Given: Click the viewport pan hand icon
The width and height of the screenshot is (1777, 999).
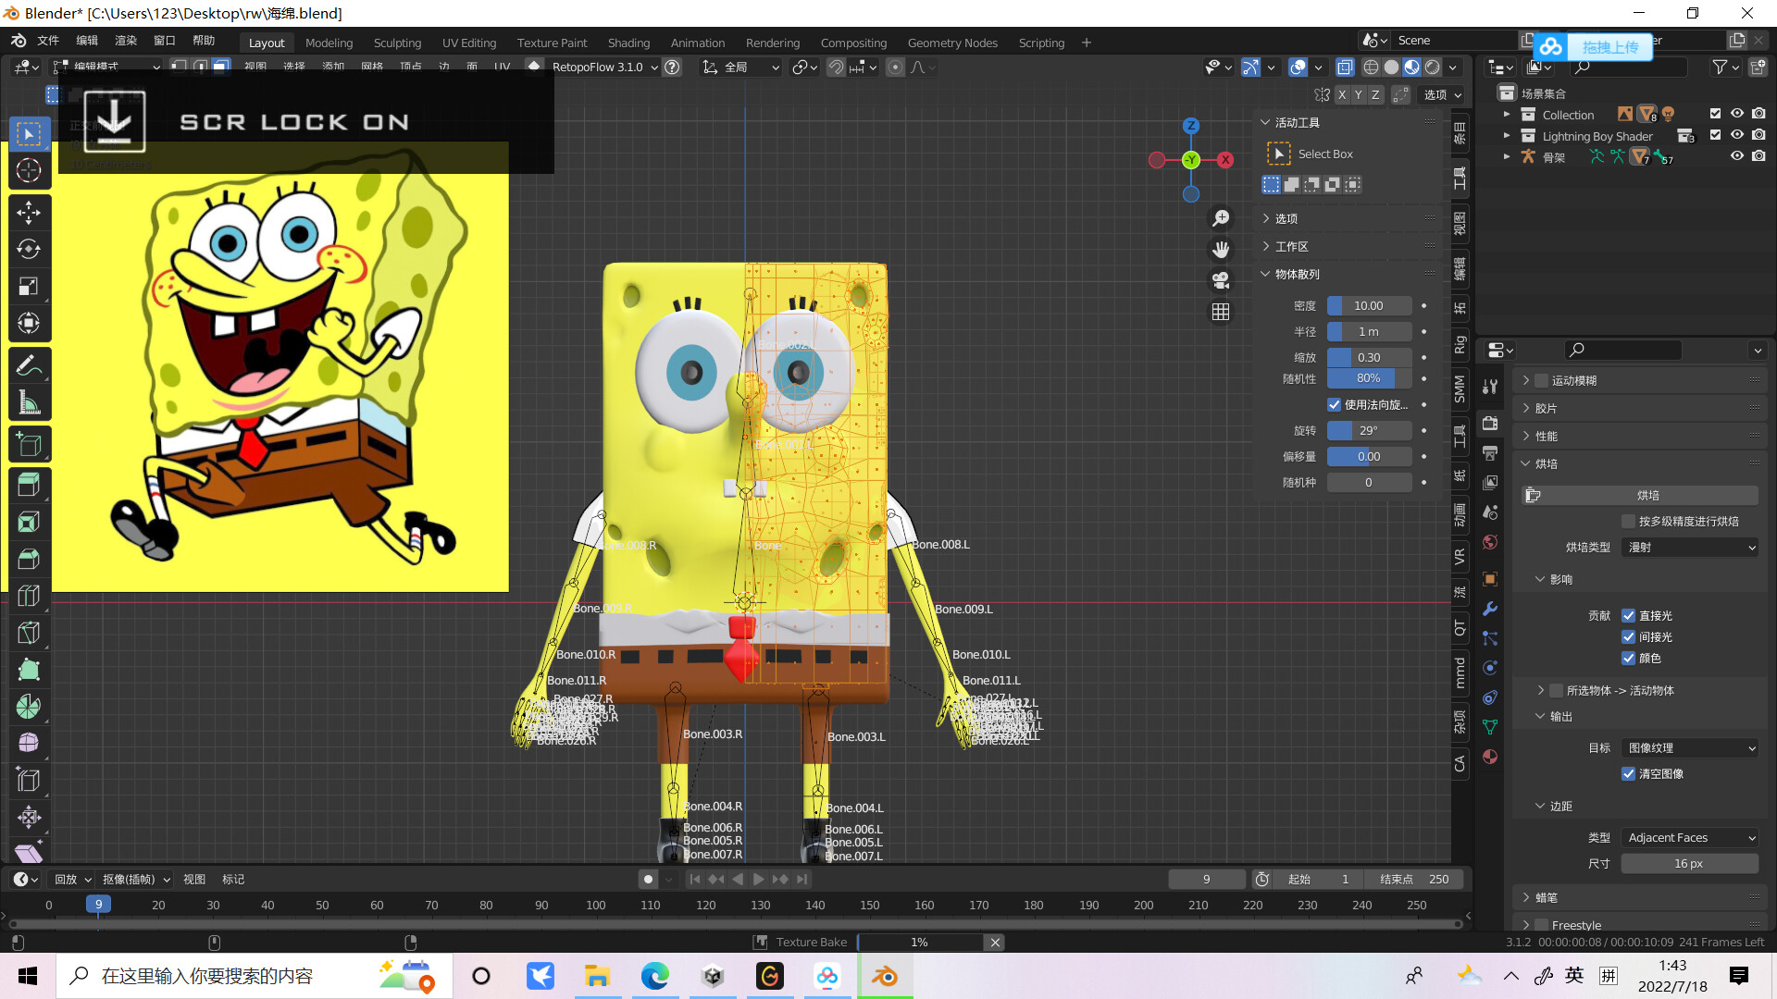Looking at the screenshot, I should tap(1221, 250).
